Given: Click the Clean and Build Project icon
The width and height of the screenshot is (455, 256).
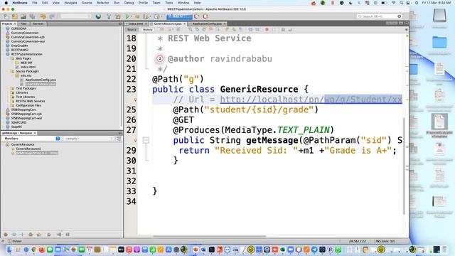Looking at the screenshot, I should pyautogui.click(x=118, y=16).
